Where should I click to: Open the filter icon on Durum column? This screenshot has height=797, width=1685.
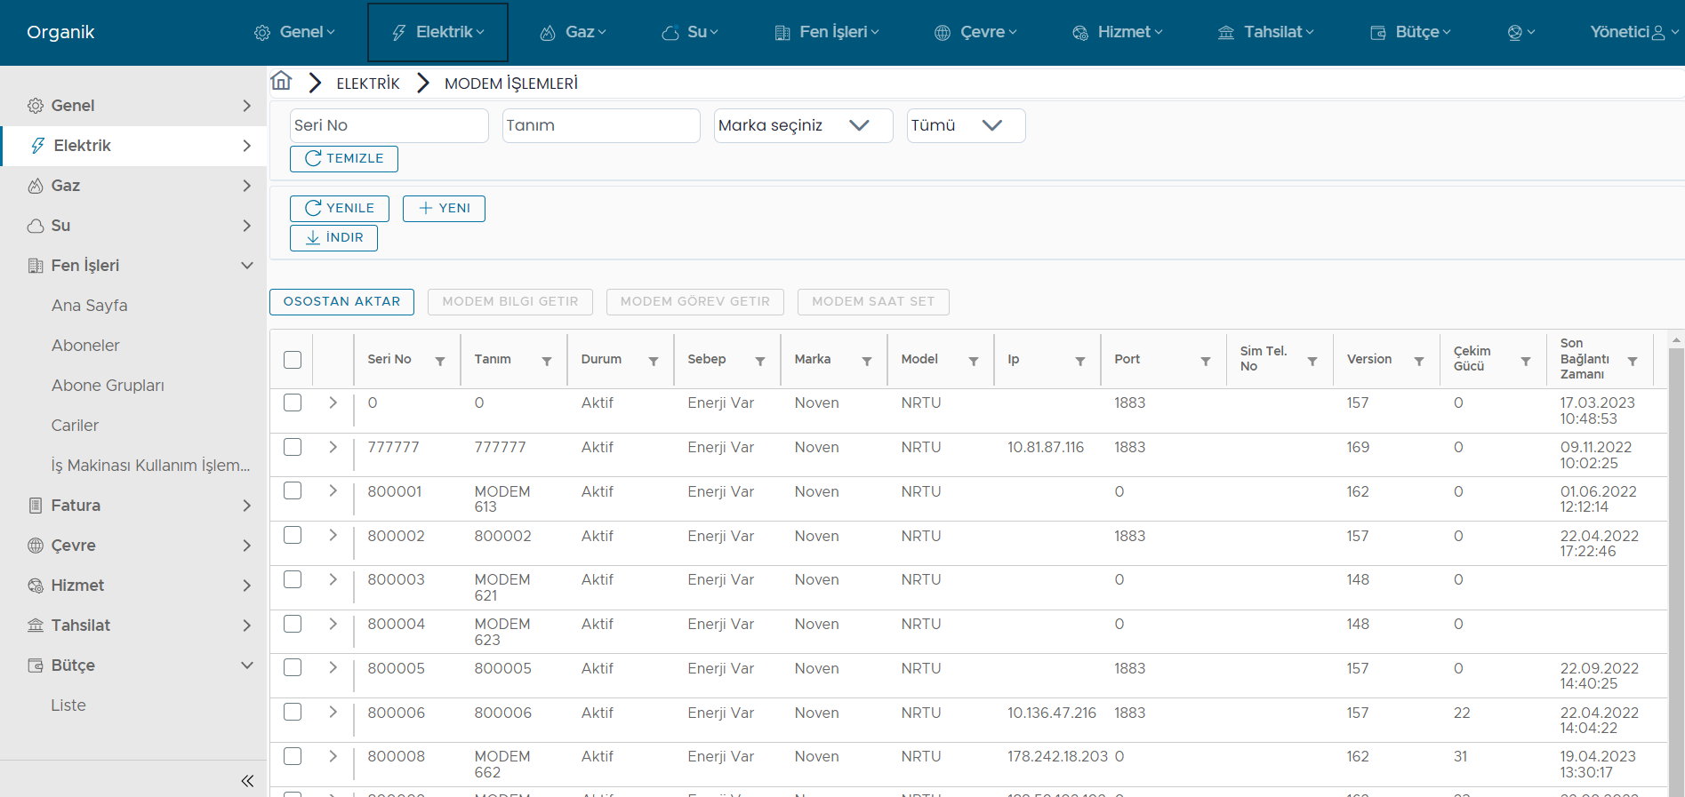(654, 361)
